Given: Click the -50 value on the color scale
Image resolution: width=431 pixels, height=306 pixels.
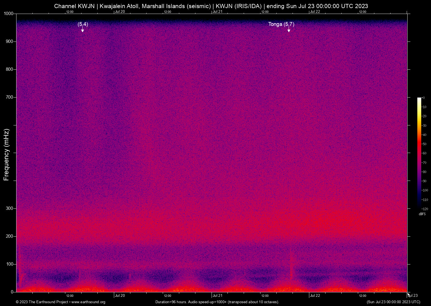Looking at the screenshot, I should coord(424,144).
